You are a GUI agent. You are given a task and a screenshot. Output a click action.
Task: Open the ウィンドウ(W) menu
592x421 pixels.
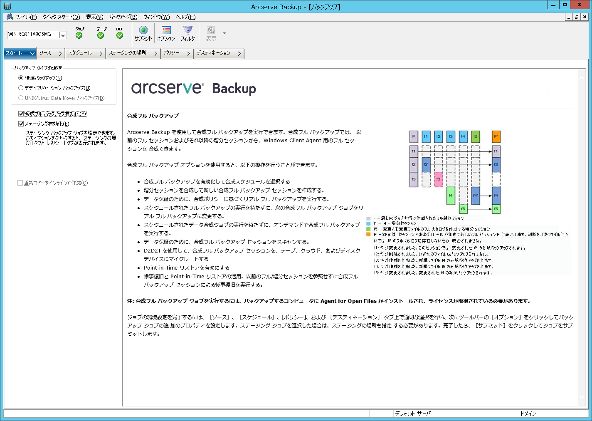(156, 17)
